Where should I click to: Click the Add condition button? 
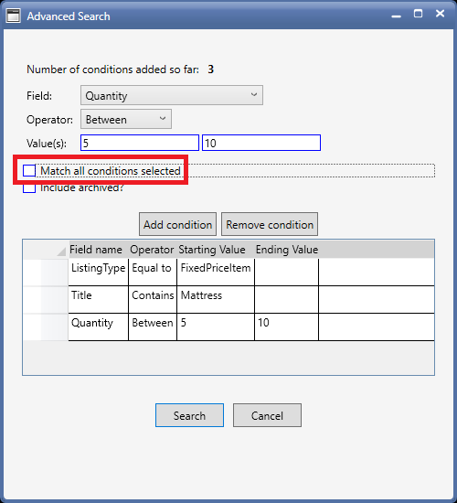coord(177,224)
